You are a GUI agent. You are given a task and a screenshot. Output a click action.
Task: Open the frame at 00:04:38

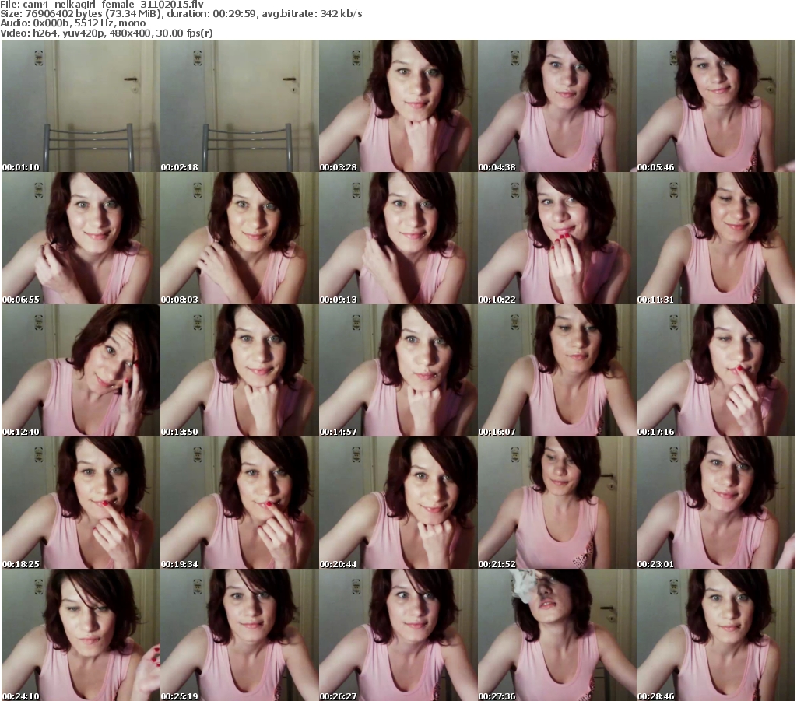pyautogui.click(x=556, y=106)
